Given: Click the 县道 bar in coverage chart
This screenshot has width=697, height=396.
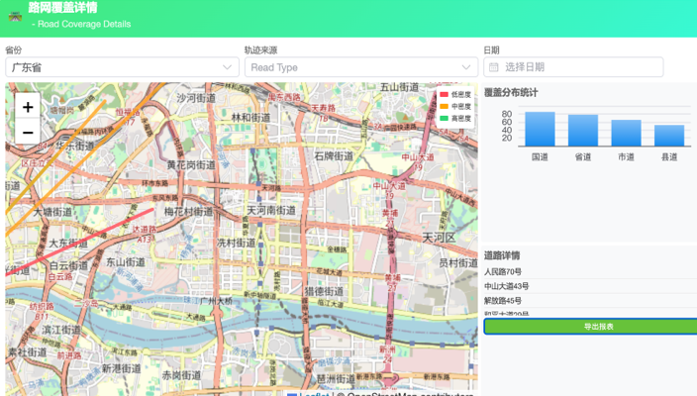Looking at the screenshot, I should (669, 136).
